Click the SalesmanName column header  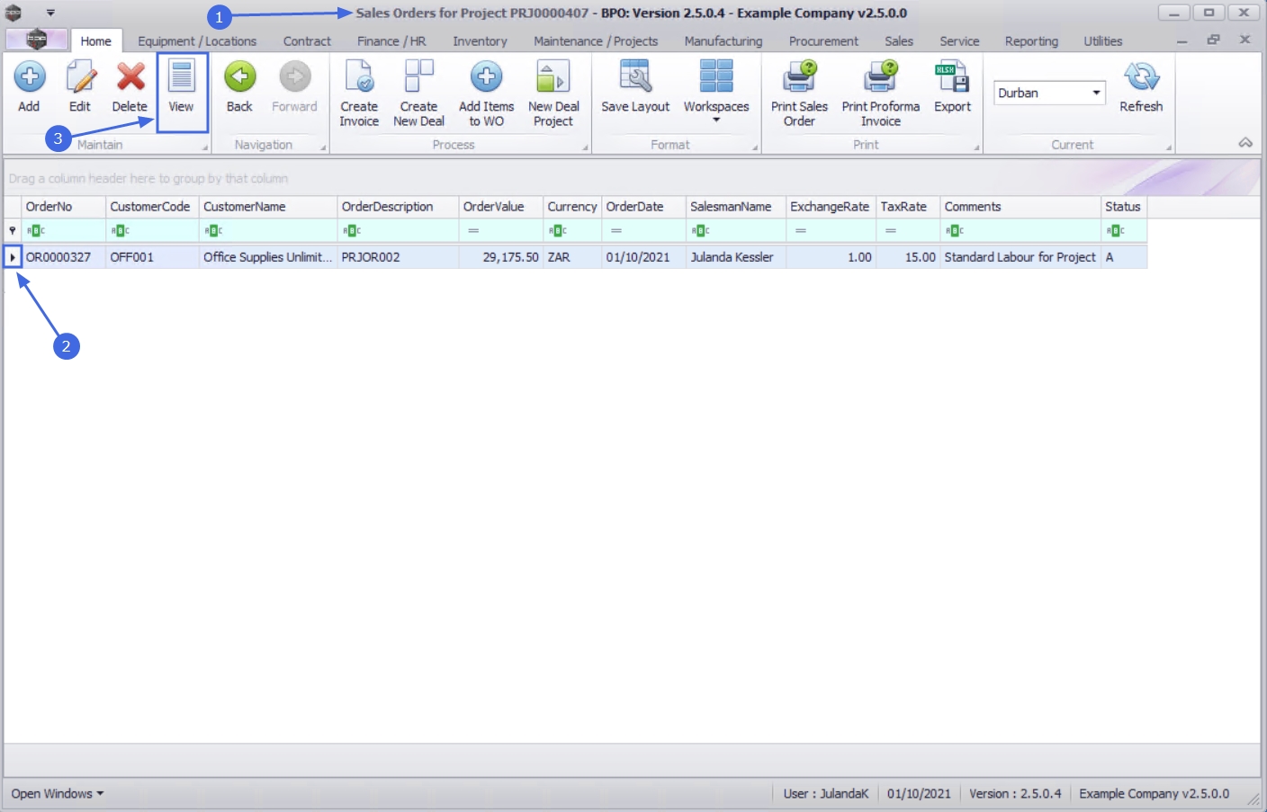(x=736, y=207)
